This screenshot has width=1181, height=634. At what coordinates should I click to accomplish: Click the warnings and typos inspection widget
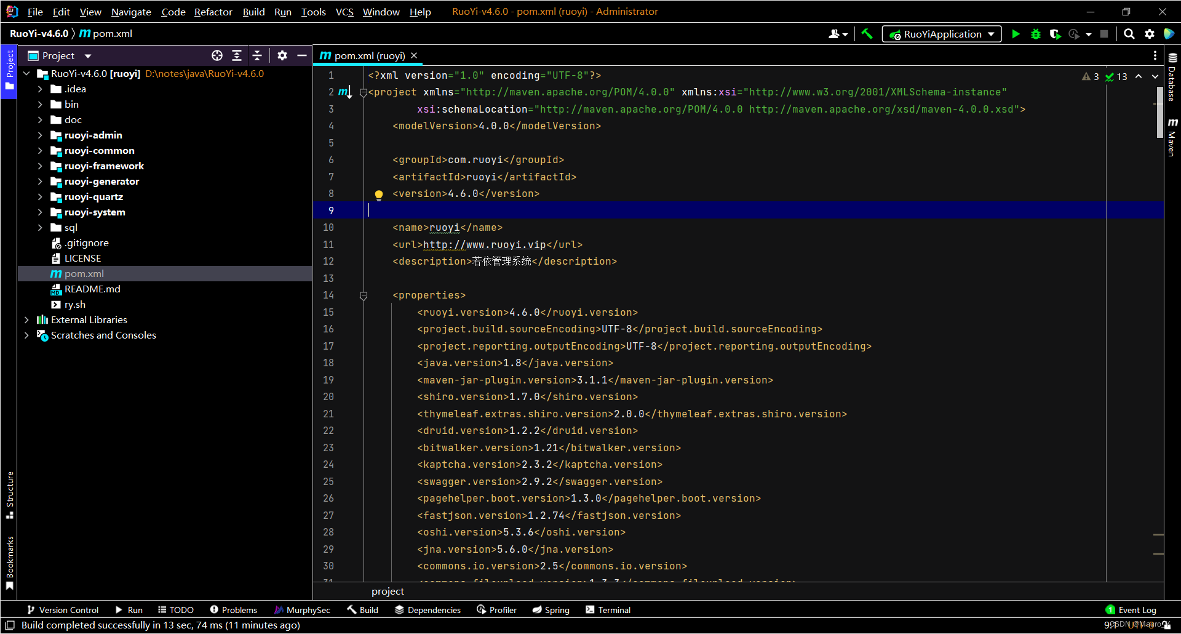(x=1105, y=76)
